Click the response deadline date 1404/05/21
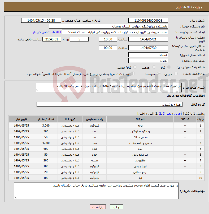Image resolution: width=209 pixels, height=214 pixels. [148, 39]
